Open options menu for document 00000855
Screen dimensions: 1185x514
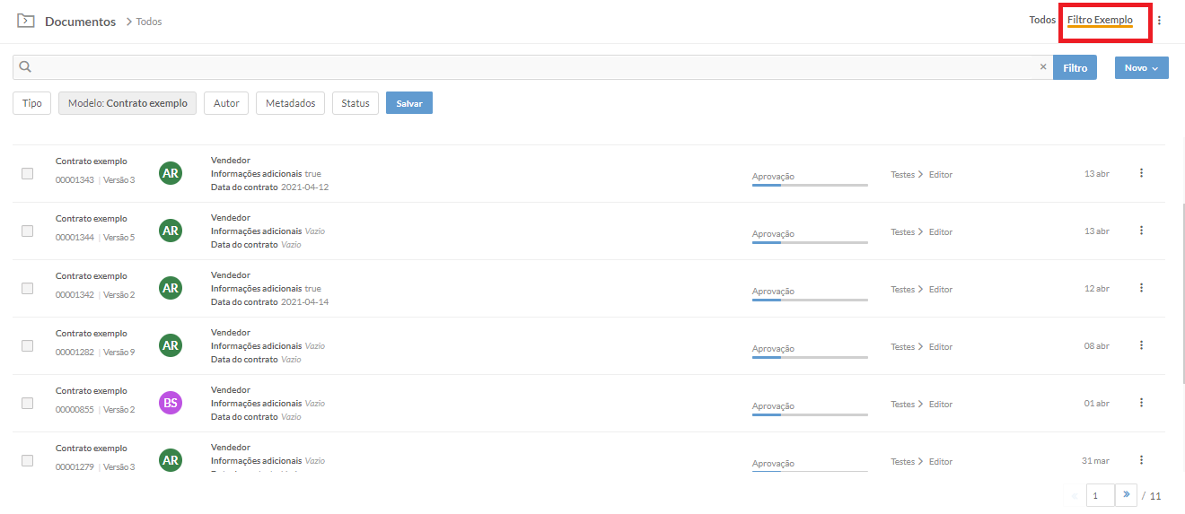pos(1141,403)
